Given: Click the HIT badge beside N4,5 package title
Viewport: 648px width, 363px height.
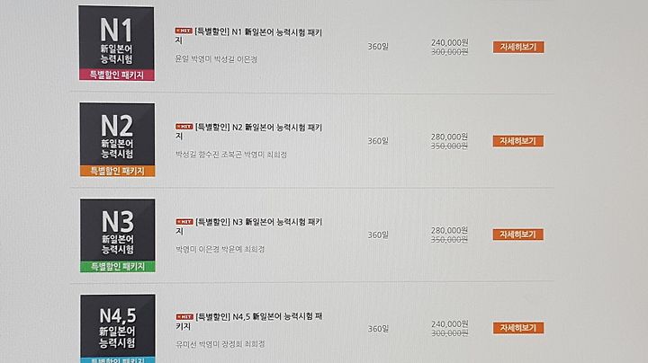Looking at the screenshot, I should 184,317.
